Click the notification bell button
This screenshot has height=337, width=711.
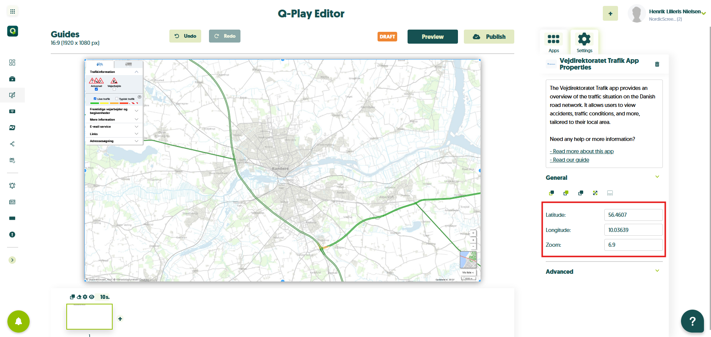point(18,321)
